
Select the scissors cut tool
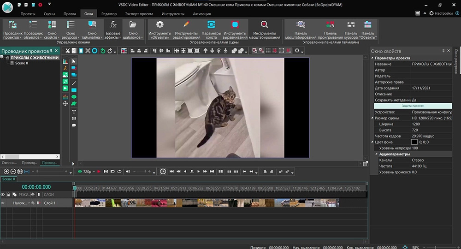click(68, 51)
